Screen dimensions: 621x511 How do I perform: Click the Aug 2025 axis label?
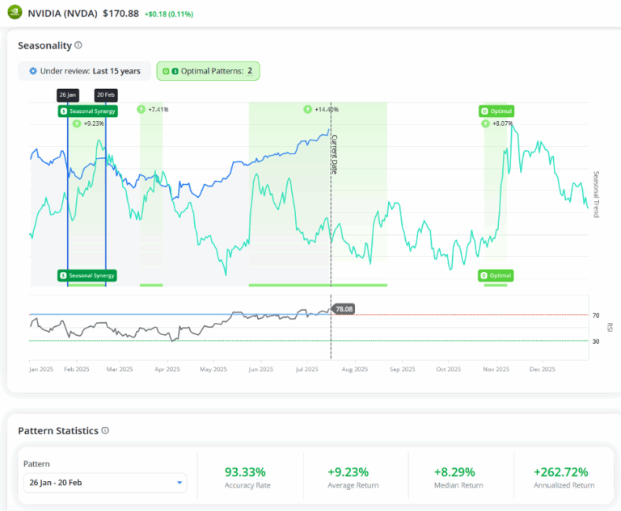click(x=355, y=369)
